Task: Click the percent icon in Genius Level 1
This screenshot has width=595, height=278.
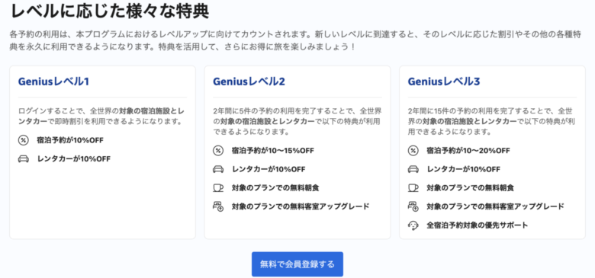Action: [24, 140]
